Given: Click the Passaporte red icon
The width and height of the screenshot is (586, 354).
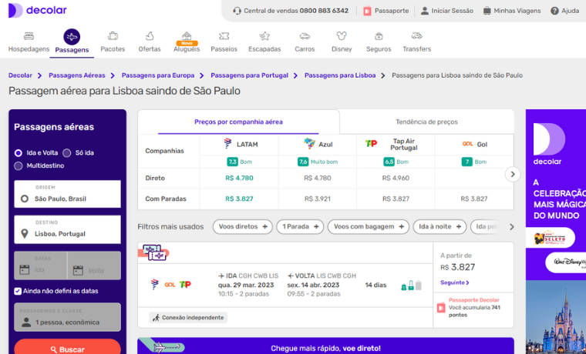Looking at the screenshot, I should click(367, 11).
